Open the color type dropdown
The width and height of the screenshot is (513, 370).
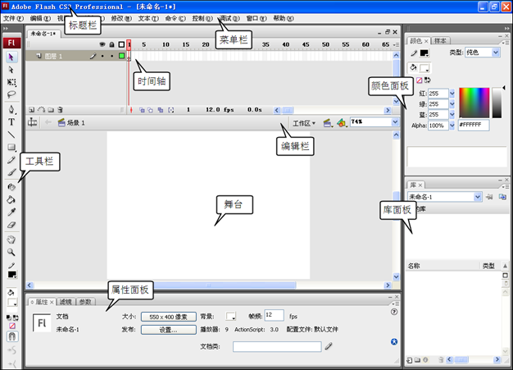click(496, 53)
